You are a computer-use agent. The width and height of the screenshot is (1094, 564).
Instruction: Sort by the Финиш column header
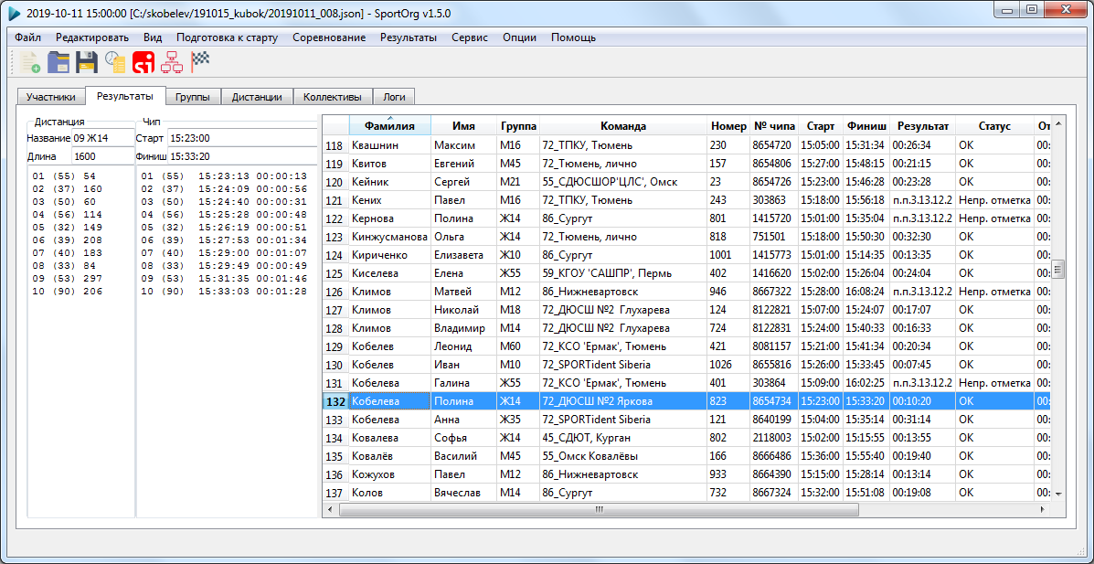click(x=866, y=126)
